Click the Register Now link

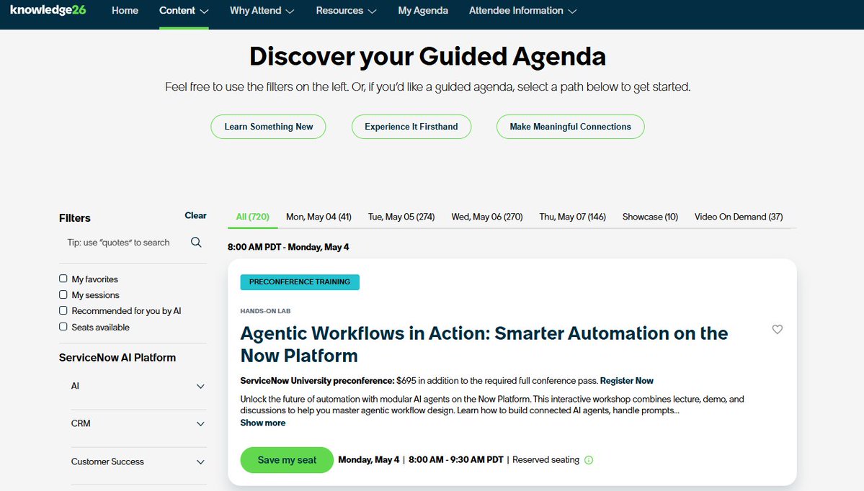626,381
